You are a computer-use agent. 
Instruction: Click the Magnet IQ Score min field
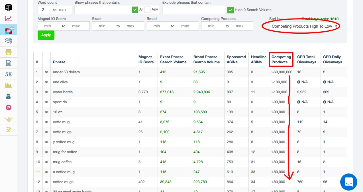(x=48, y=26)
